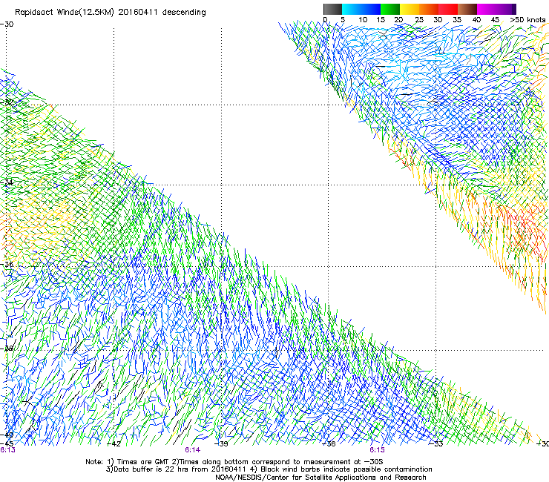
Task: Click the cyan 5-10 knots legend swatch
Action: [351, 9]
